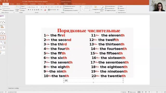
Task: Switch to the Дизайн (Design) tab
Action: point(18,4)
